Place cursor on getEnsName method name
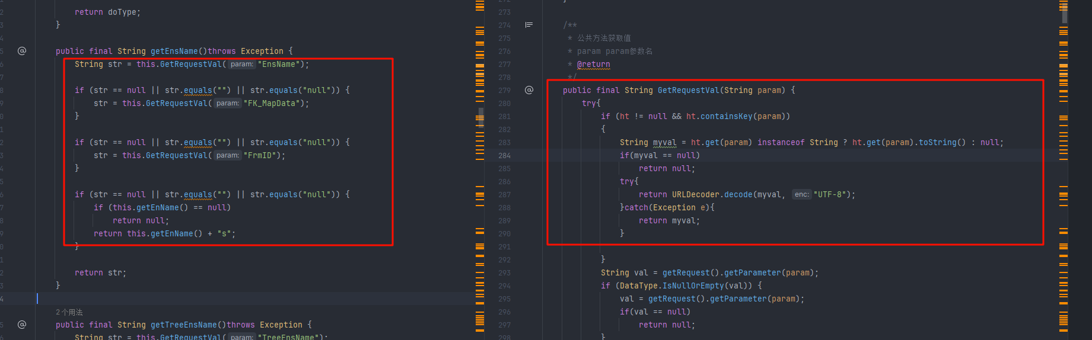 (174, 51)
